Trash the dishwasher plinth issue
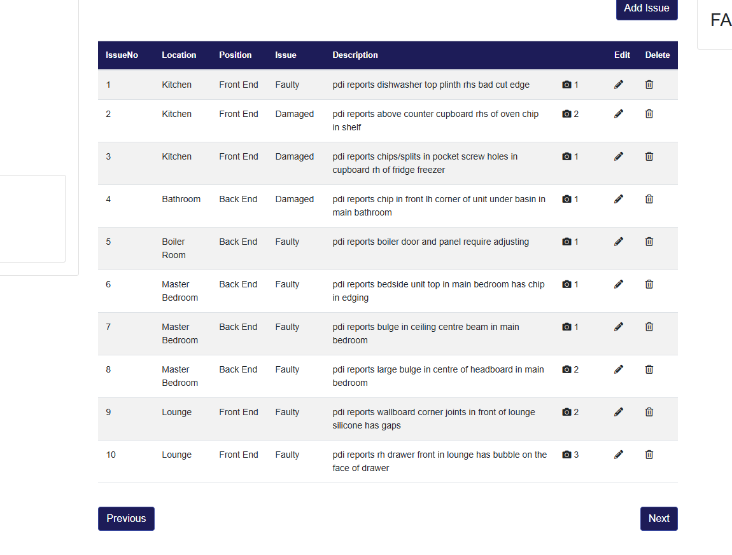This screenshot has width=732, height=555. coord(649,85)
